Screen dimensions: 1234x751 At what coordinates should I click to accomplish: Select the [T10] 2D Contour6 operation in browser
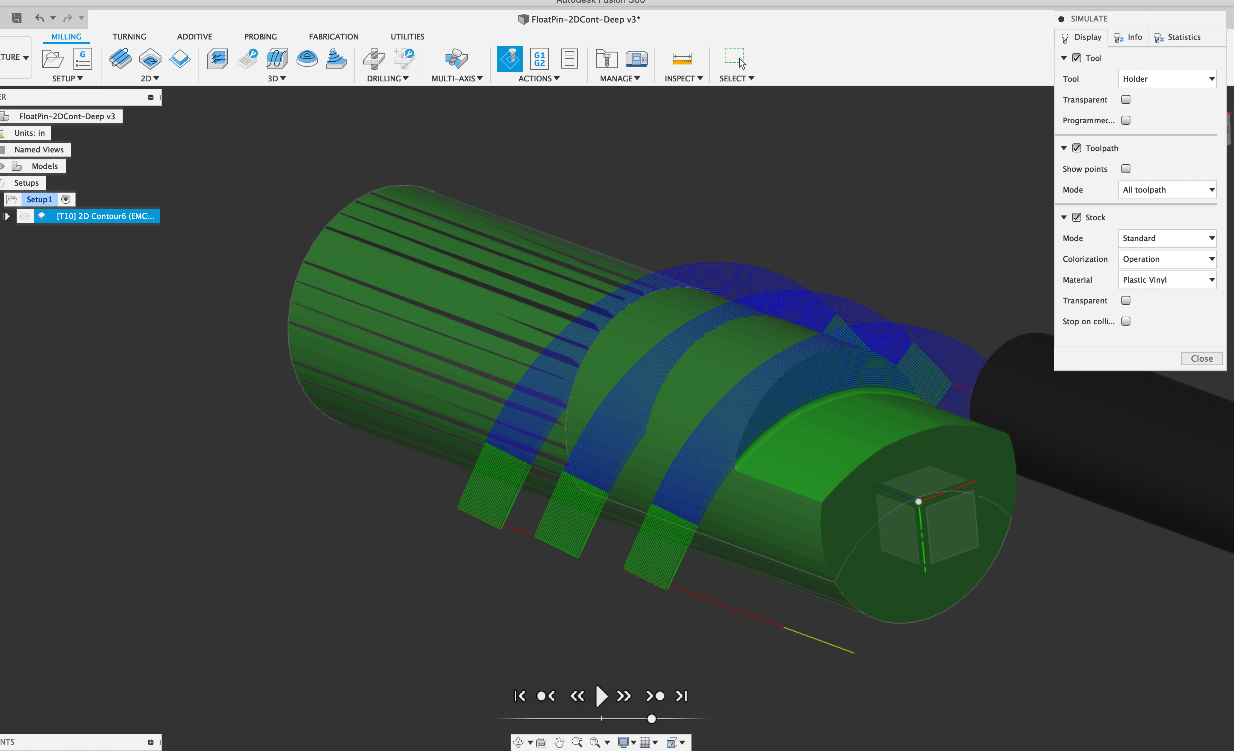tap(98, 216)
